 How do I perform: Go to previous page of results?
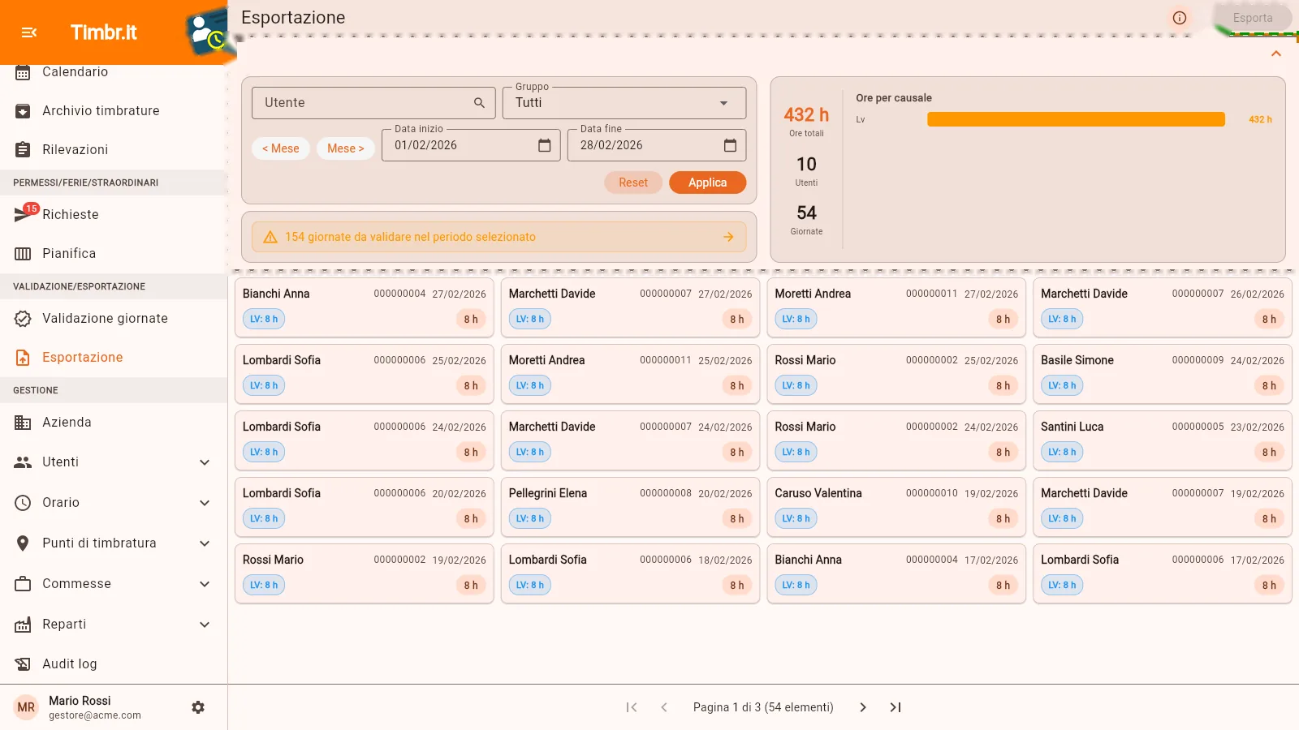pyautogui.click(x=664, y=707)
